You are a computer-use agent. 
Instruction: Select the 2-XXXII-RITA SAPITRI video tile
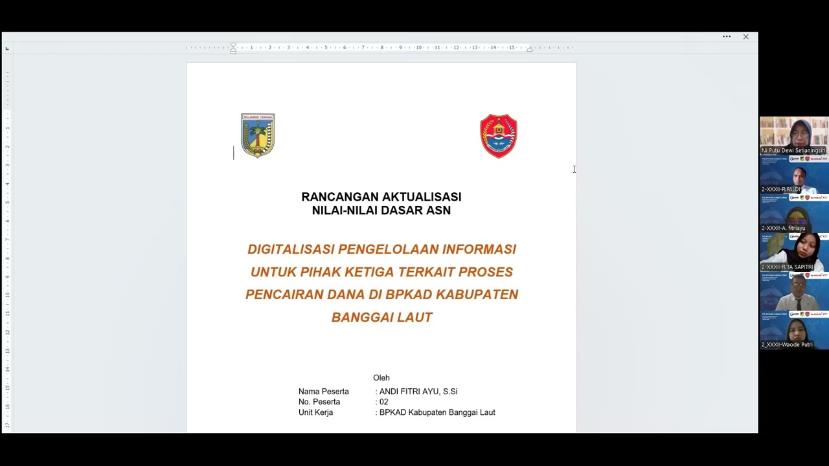[794, 252]
